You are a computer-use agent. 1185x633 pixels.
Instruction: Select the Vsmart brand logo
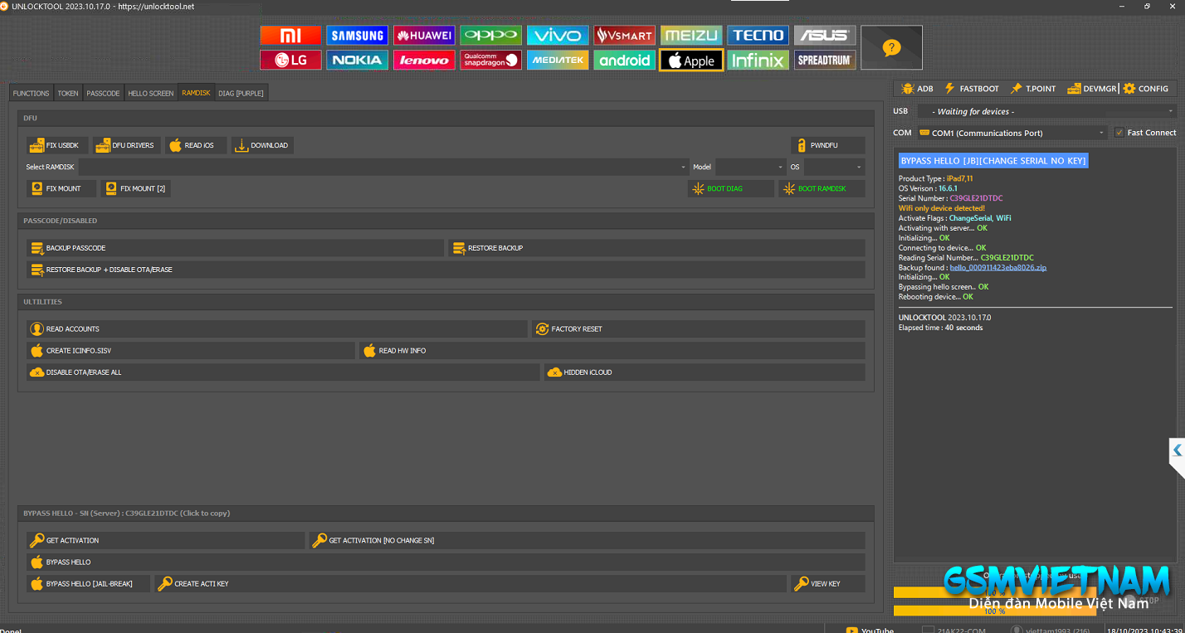[625, 35]
